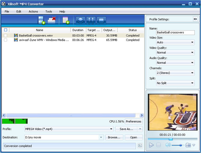Click the Save As... button
The image size is (201, 153).
click(126, 129)
